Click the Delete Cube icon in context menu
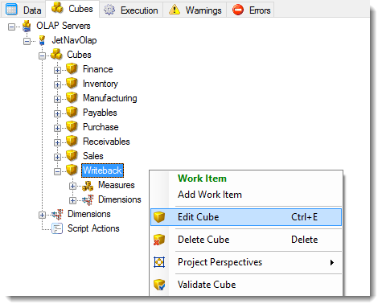Screen dimensions: 382x308 pos(159,240)
